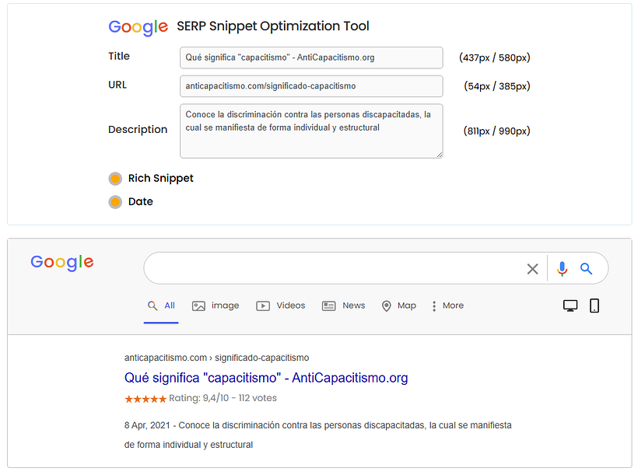Switch to mobile preview phone icon
638x475 pixels.
(x=594, y=306)
